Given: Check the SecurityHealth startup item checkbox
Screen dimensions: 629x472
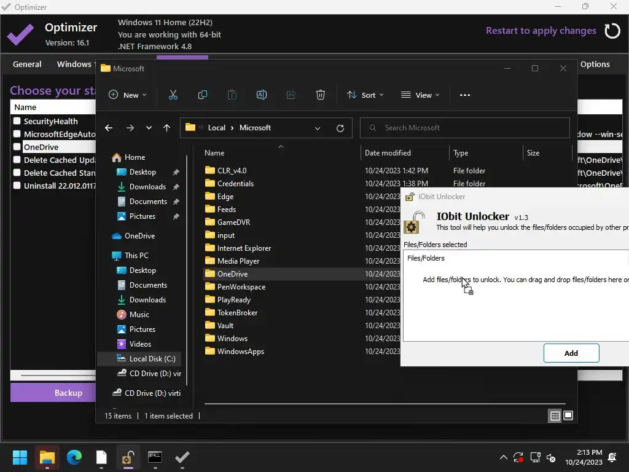Looking at the screenshot, I should 17,121.
